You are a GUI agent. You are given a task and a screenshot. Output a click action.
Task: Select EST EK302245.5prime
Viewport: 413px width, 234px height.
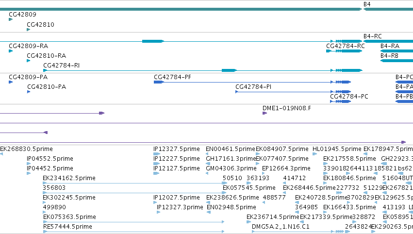tap(69, 198)
